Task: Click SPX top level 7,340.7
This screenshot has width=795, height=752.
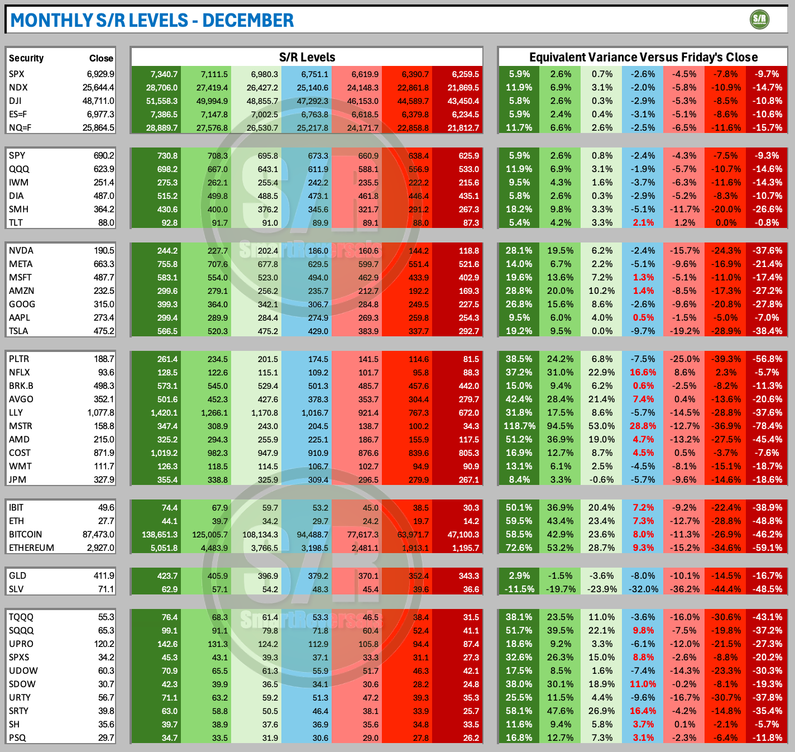Action: pos(164,74)
